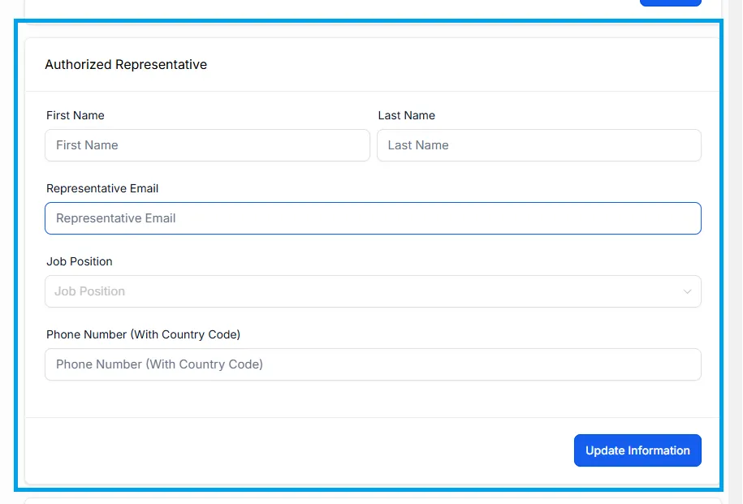
Task: Open the Job Position combo box
Action: coord(373,291)
